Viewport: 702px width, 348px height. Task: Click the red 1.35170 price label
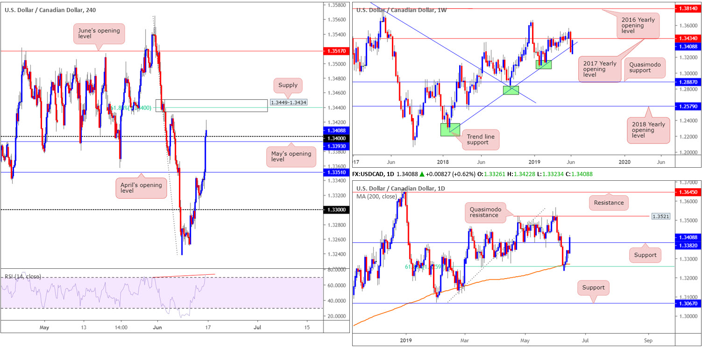336,51
